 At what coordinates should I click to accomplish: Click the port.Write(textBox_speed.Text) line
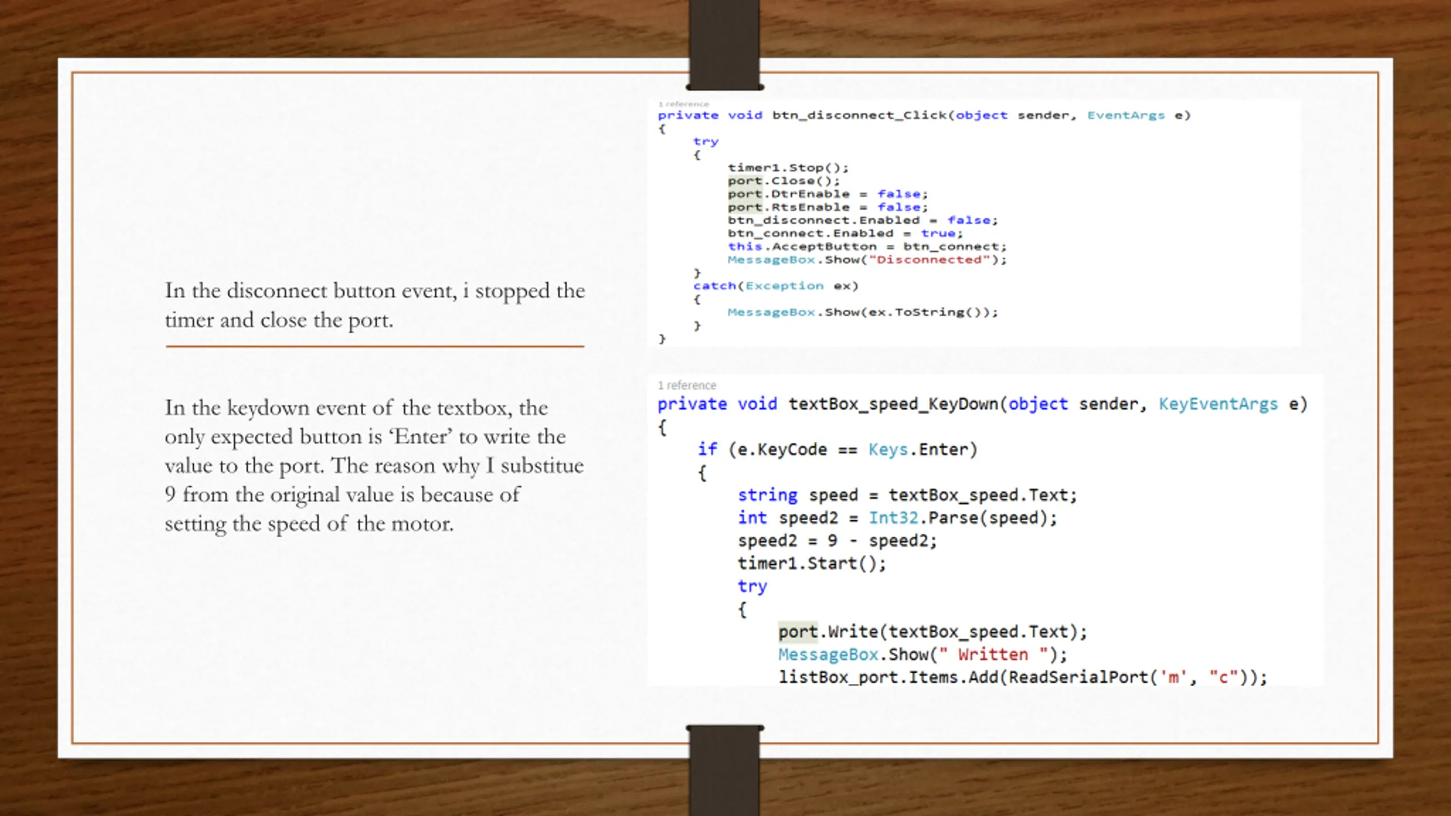pyautogui.click(x=932, y=631)
